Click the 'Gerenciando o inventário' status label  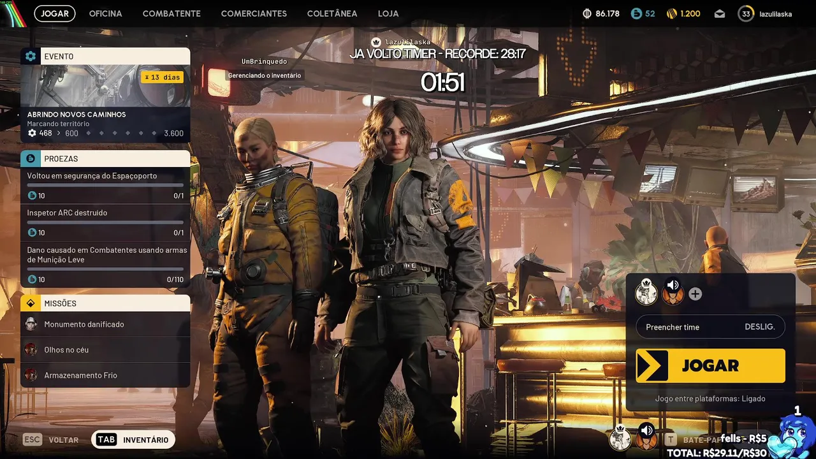(265, 75)
